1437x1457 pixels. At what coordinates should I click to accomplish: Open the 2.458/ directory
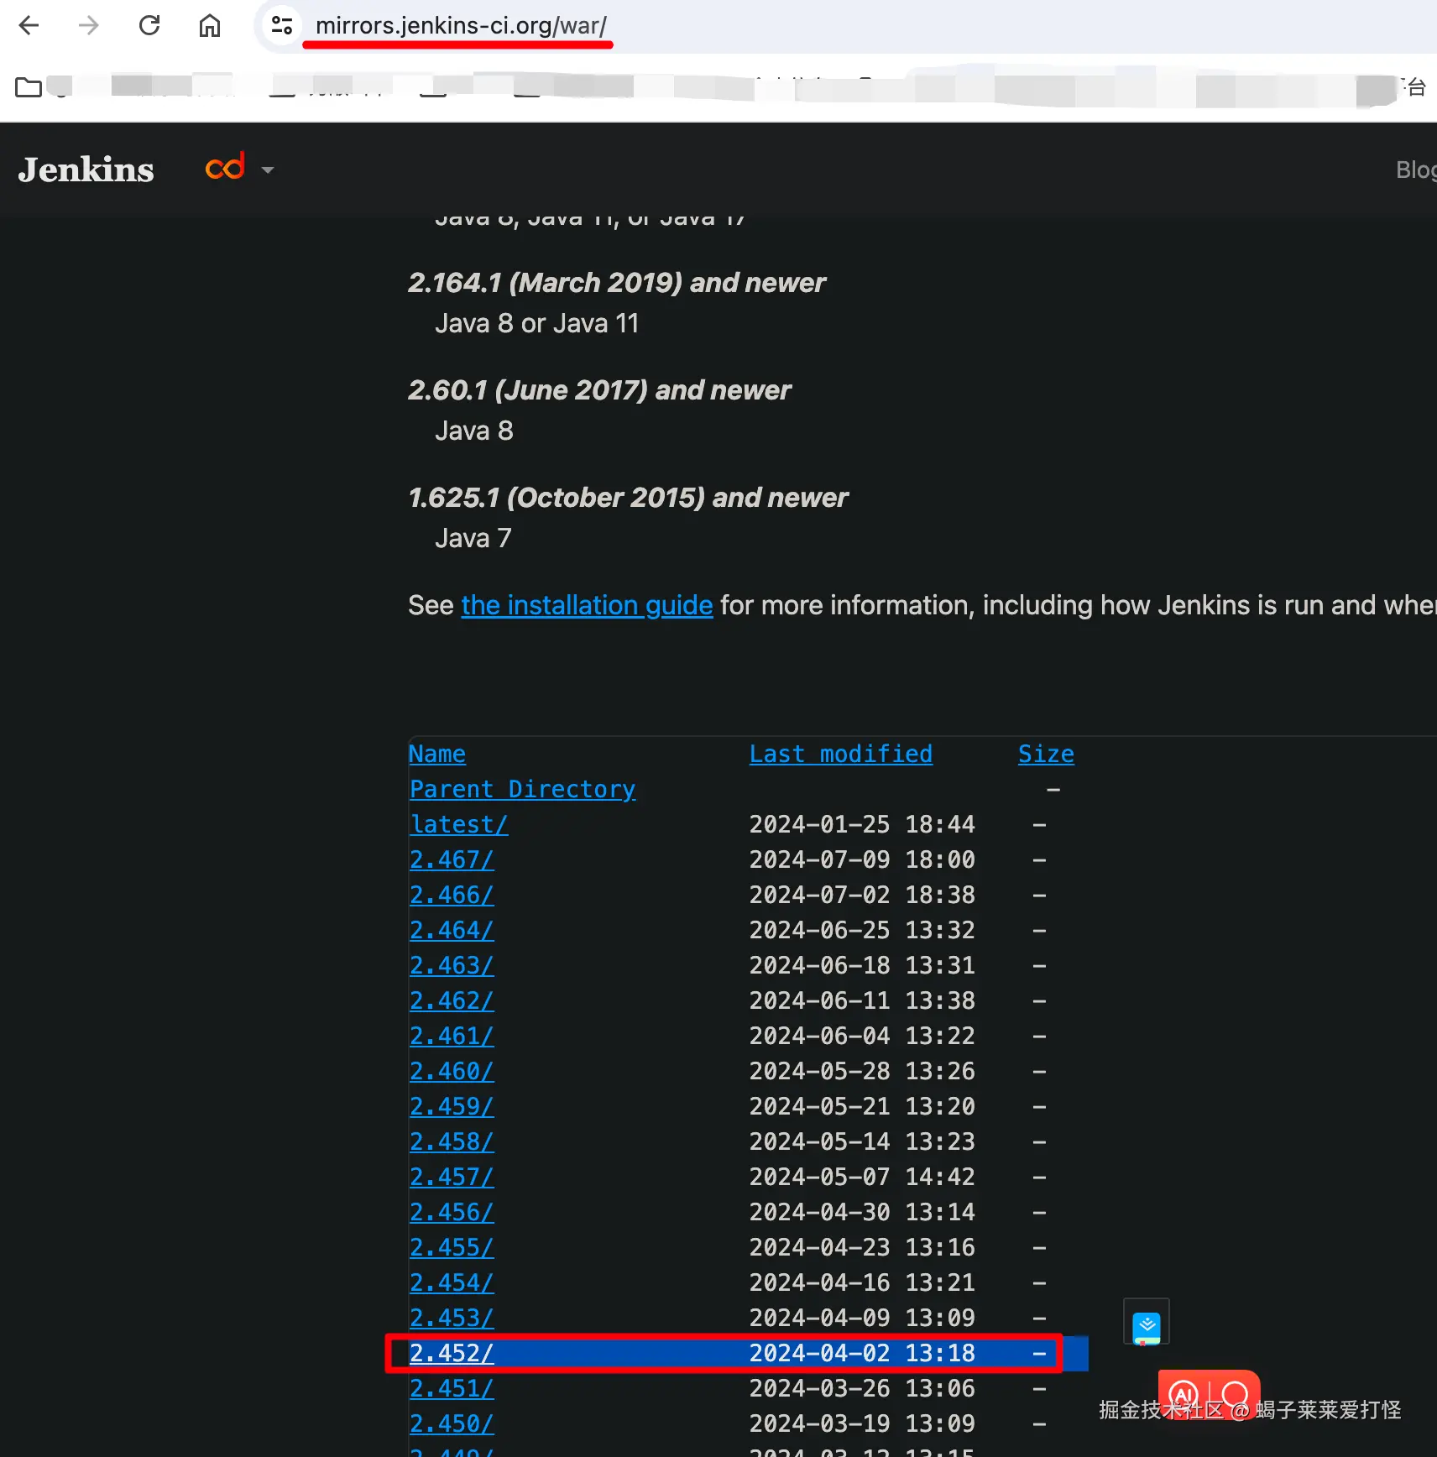click(452, 1141)
